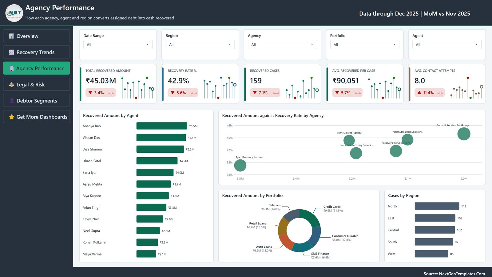492x277 pixels.
Task: Click the red down arrow on Total Recovered Amount
Action: 90,93
